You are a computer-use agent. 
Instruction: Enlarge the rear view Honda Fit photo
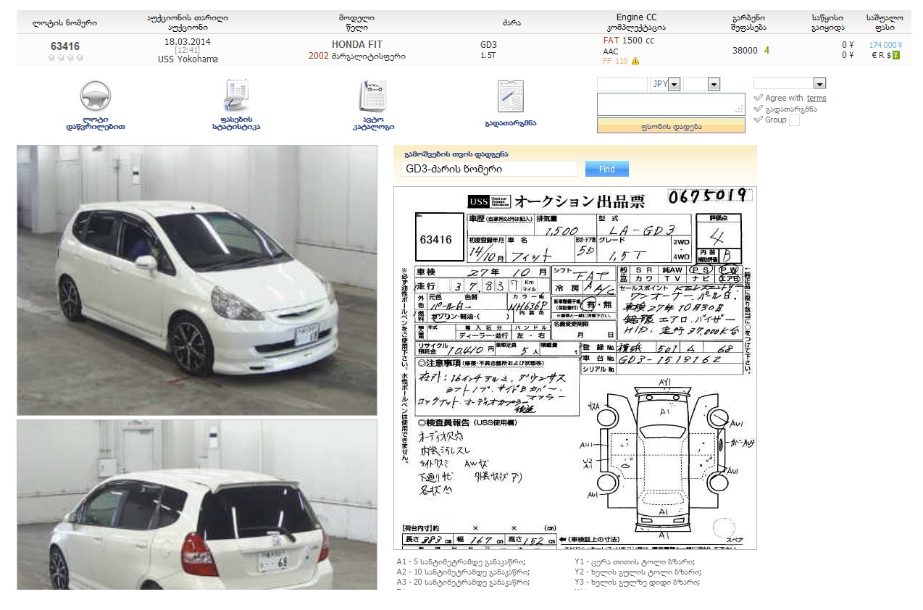coord(197,504)
